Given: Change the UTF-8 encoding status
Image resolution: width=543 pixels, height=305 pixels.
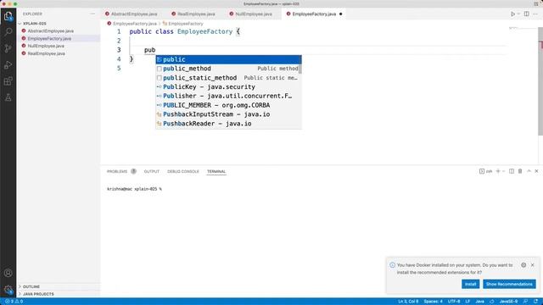Looking at the screenshot, I should pyautogui.click(x=454, y=302).
